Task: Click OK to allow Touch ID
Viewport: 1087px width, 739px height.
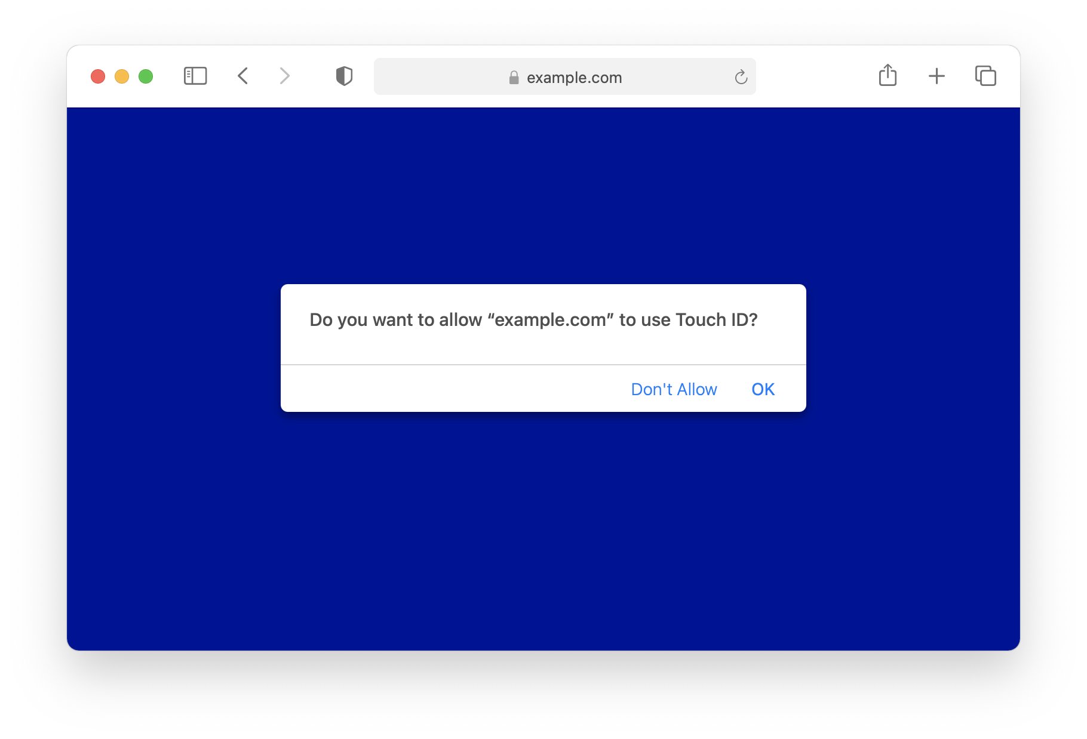Action: click(x=763, y=389)
